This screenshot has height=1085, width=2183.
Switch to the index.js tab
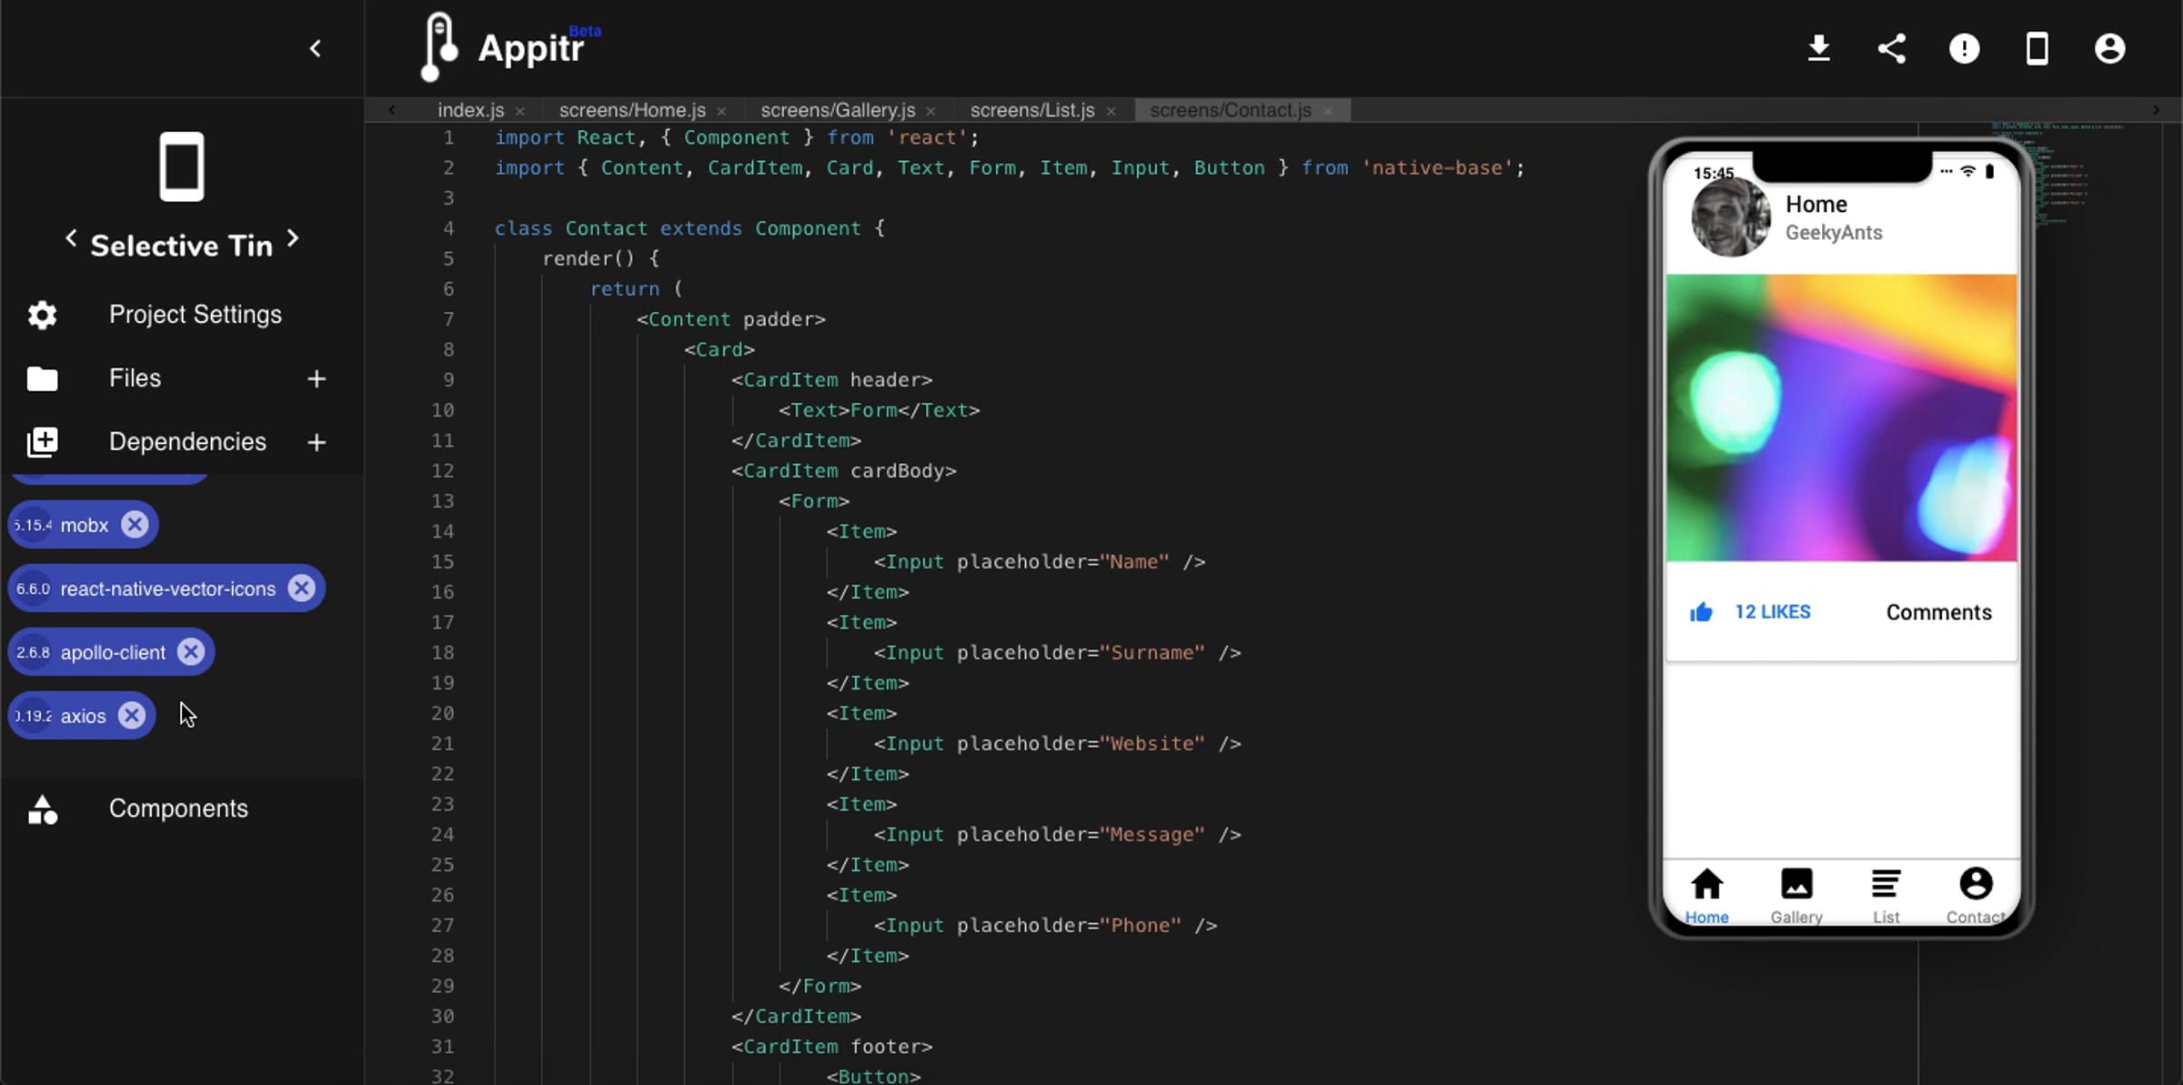tap(470, 110)
